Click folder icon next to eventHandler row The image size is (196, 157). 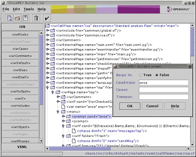coord(53,50)
